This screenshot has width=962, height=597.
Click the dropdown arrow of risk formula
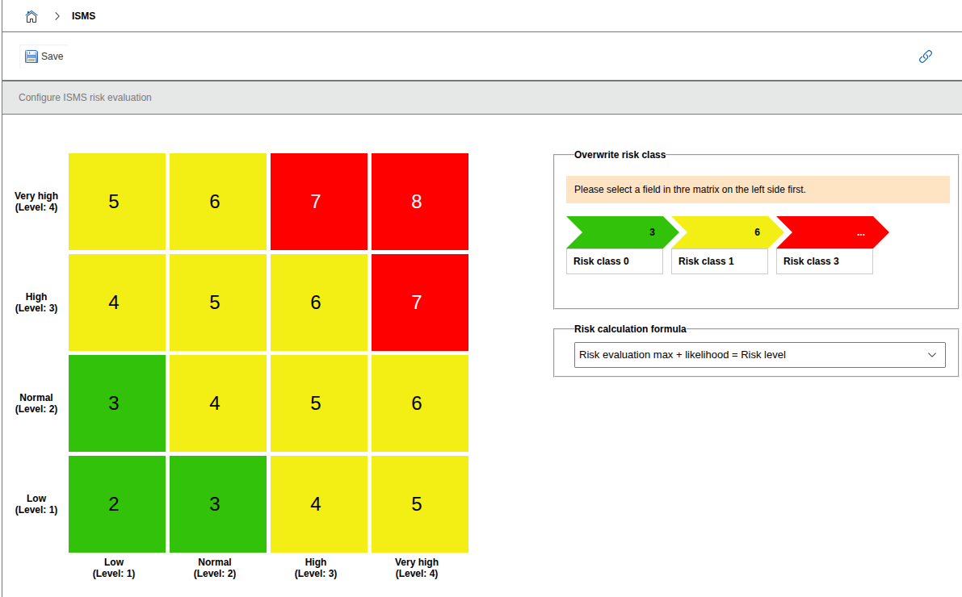931,355
